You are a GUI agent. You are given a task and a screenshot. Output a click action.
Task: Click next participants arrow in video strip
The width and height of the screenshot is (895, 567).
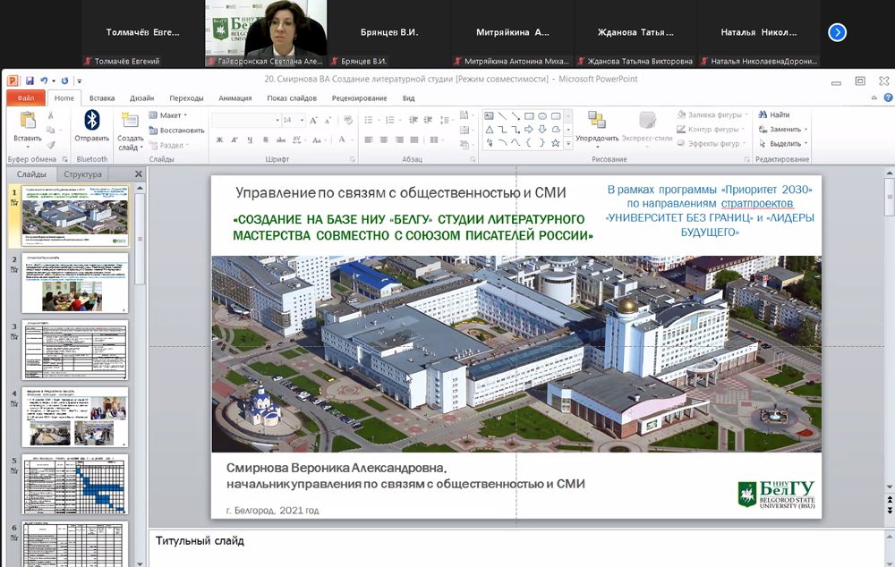click(x=837, y=32)
